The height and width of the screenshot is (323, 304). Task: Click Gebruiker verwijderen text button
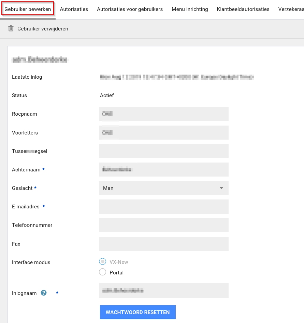43,29
